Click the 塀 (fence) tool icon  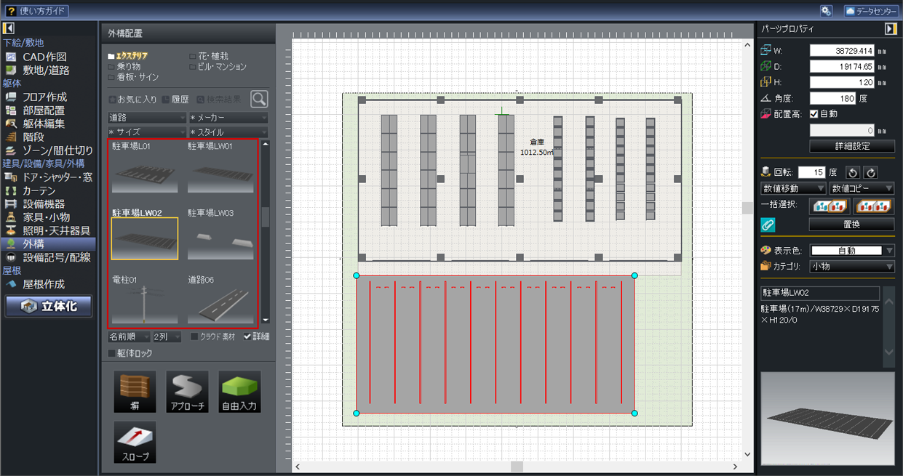click(135, 392)
